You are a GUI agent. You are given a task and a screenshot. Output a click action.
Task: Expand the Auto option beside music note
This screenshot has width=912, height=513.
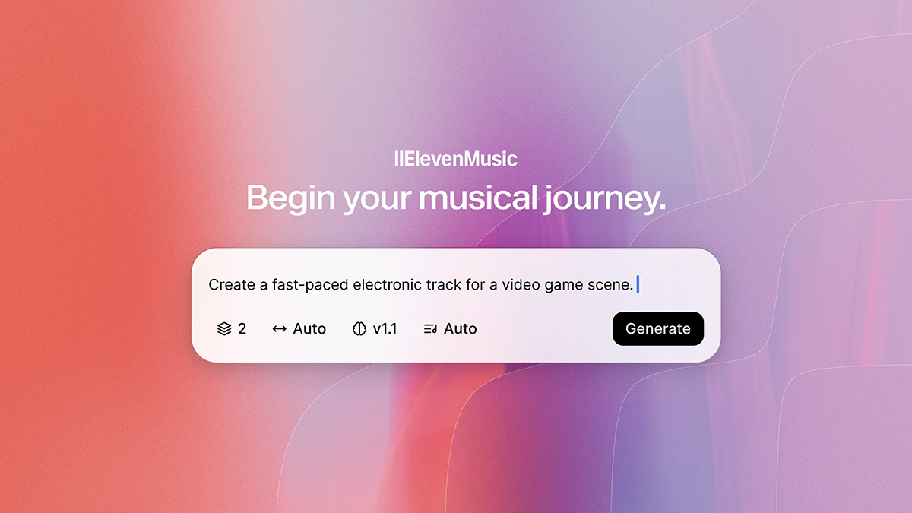[x=450, y=329]
